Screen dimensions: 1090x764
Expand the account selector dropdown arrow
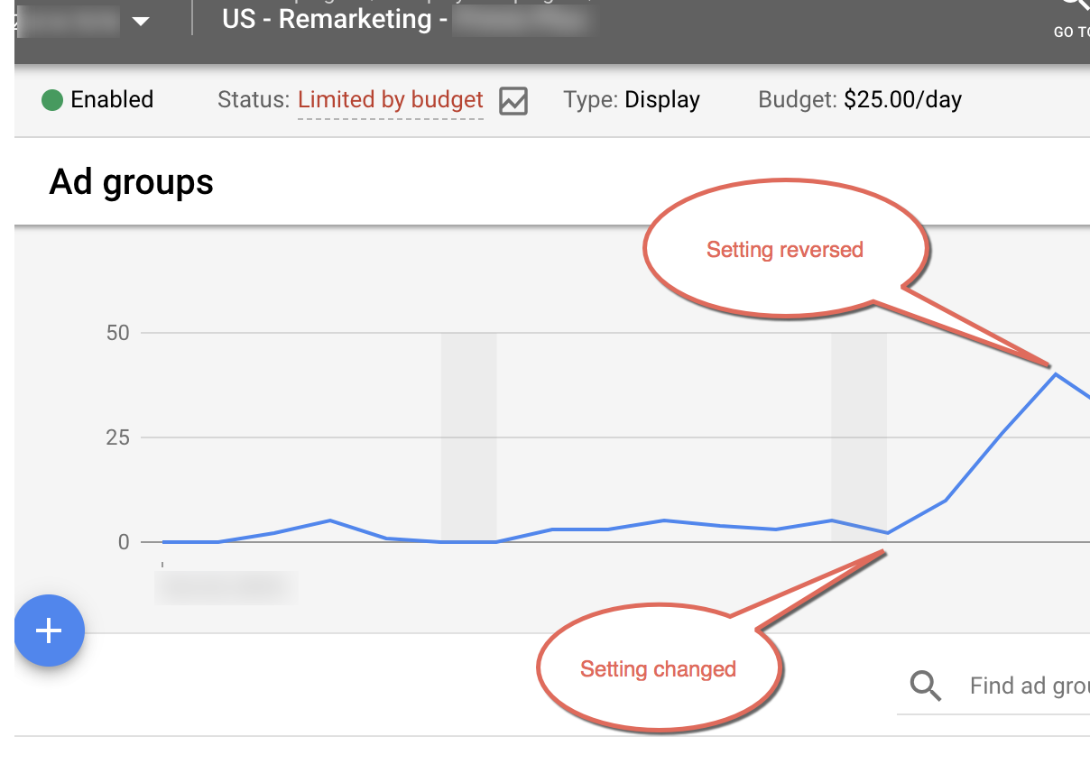pos(141,22)
